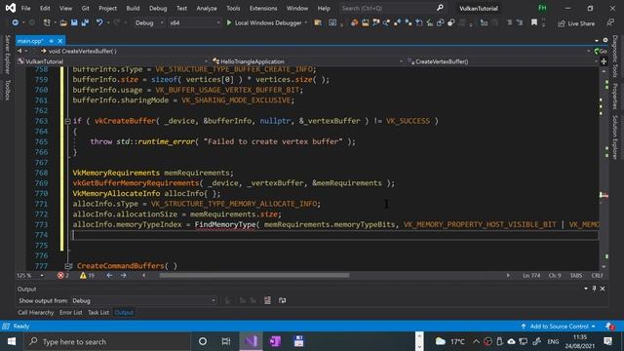
Task: Click the Live Share button
Action: point(576,23)
